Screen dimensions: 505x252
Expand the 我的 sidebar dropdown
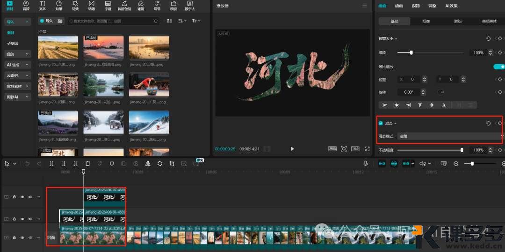pos(18,54)
